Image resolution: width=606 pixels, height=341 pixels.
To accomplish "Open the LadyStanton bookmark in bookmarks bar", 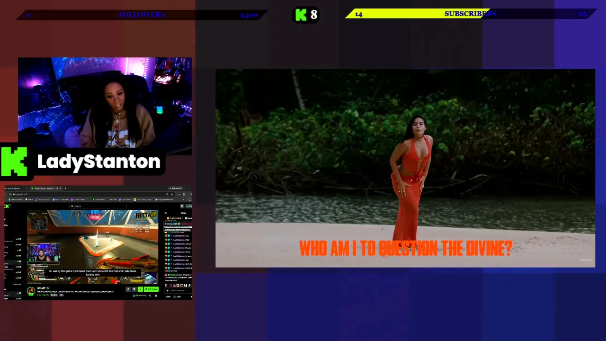I will tap(99, 199).
